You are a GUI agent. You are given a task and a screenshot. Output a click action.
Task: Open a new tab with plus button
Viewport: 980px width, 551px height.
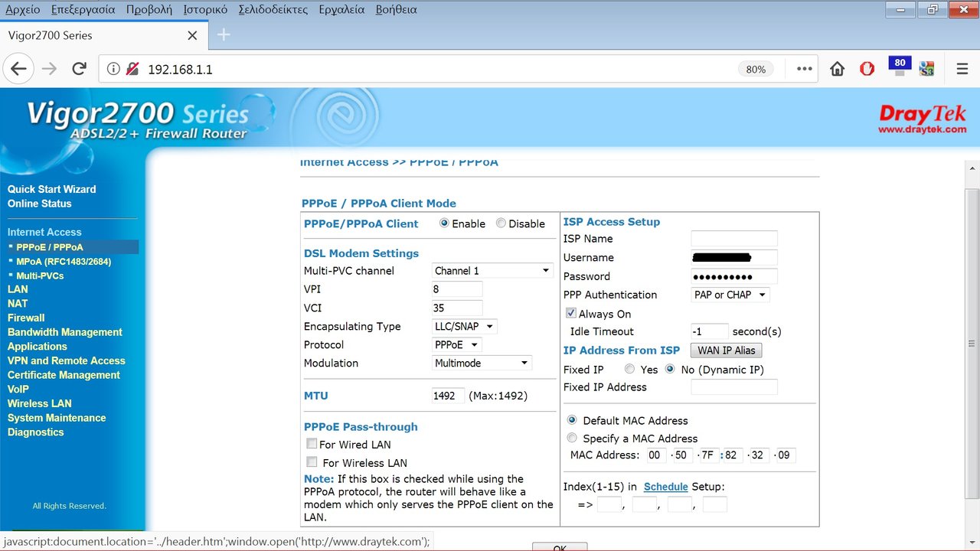[x=224, y=34]
